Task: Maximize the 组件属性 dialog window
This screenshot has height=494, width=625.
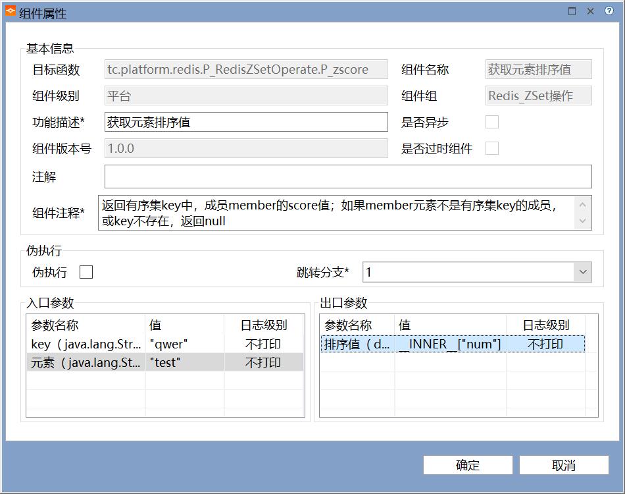Action: (x=572, y=11)
